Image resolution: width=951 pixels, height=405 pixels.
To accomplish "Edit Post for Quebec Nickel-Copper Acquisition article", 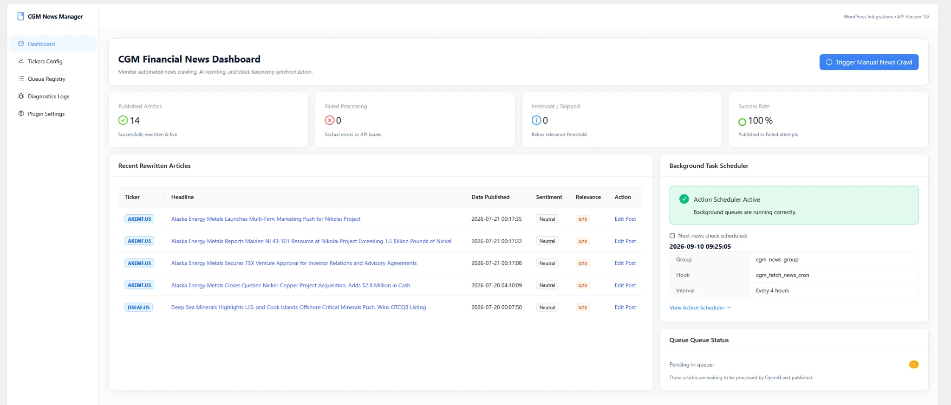I will pyautogui.click(x=625, y=285).
